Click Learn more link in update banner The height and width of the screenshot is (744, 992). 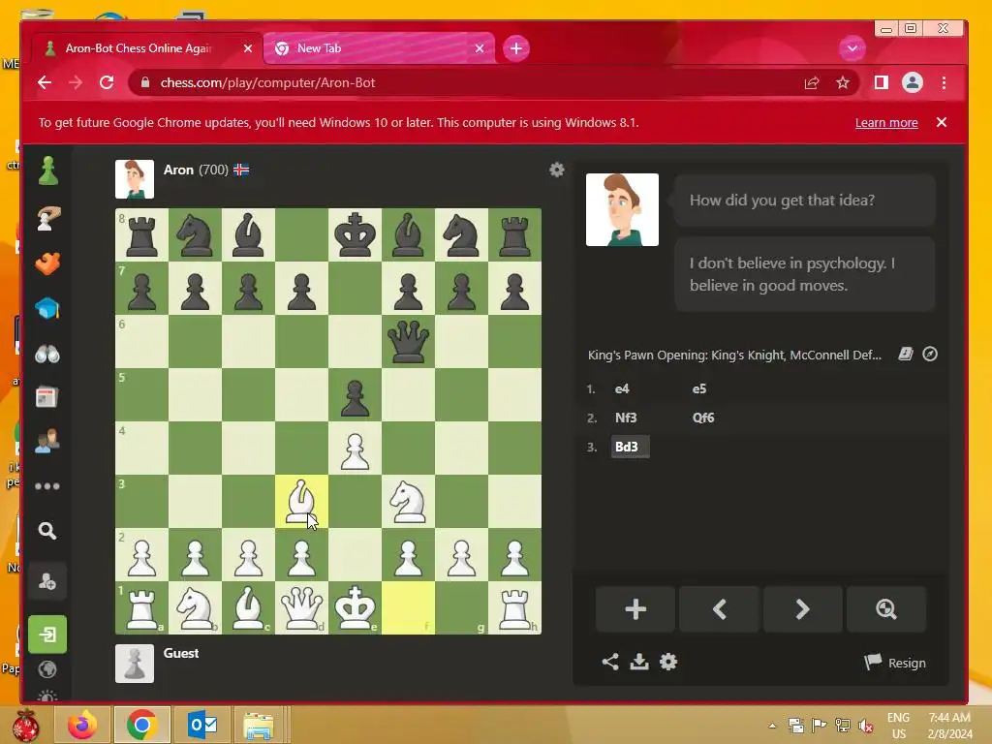pos(886,123)
